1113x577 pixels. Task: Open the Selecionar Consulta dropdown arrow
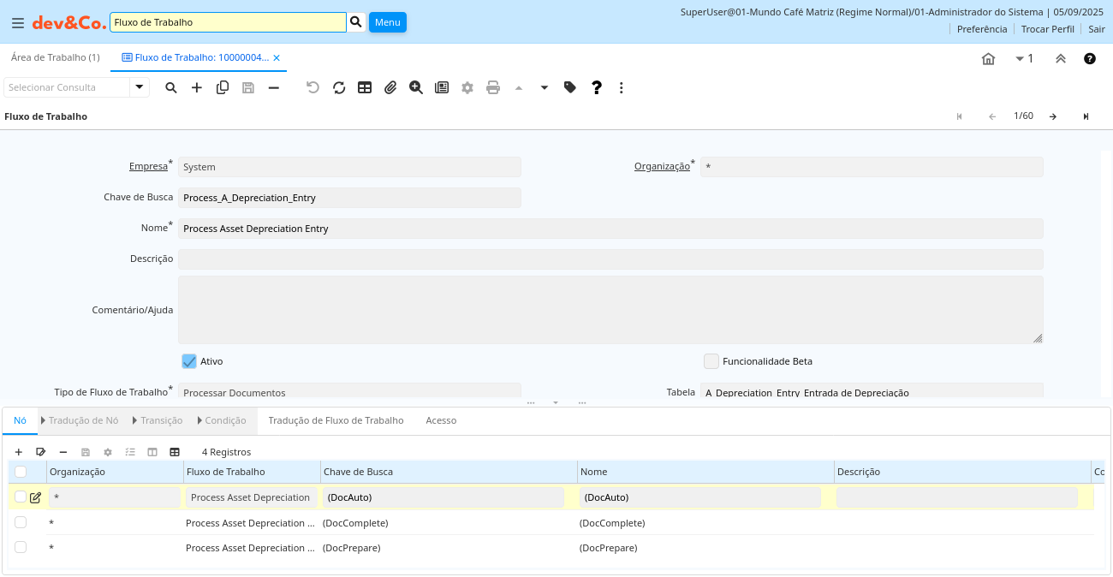click(140, 87)
